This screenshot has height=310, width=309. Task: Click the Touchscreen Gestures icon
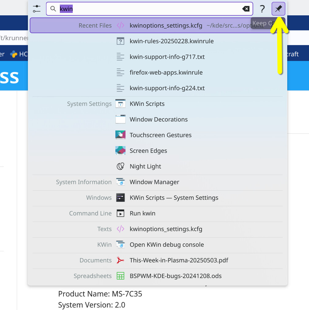pyautogui.click(x=120, y=135)
